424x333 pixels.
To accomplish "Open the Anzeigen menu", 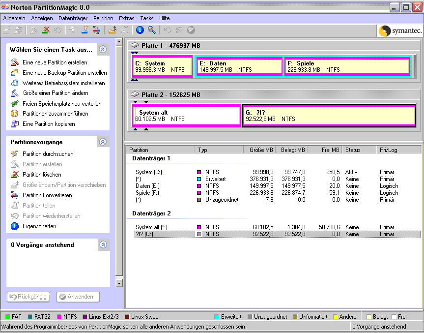I will click(42, 18).
